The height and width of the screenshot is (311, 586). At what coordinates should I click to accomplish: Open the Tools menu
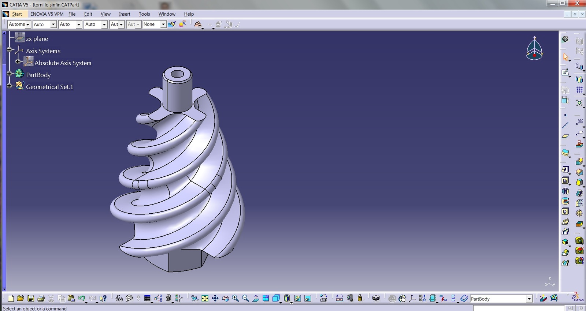pos(144,14)
